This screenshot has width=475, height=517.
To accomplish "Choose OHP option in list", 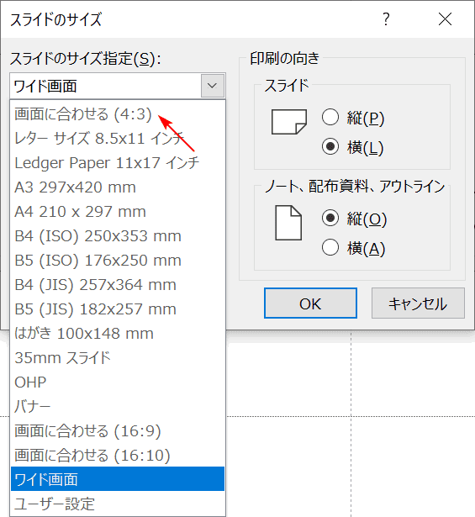I will pyautogui.click(x=118, y=382).
